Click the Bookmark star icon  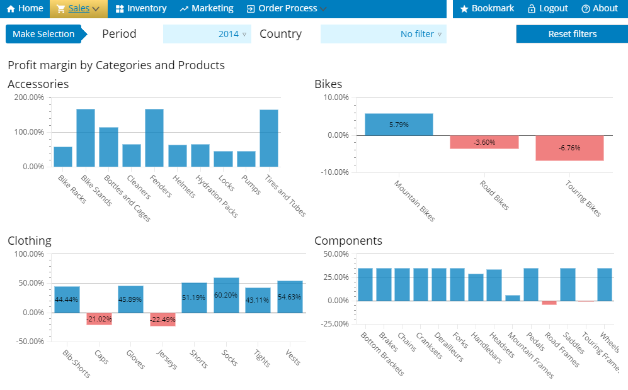[464, 9]
